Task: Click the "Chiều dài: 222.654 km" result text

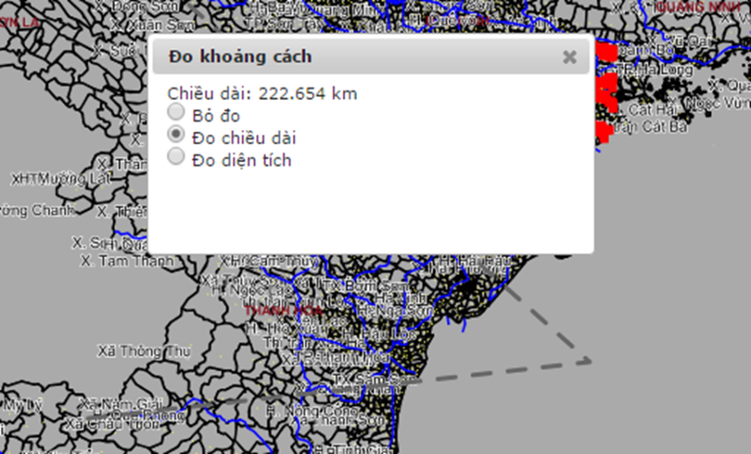Action: [263, 93]
